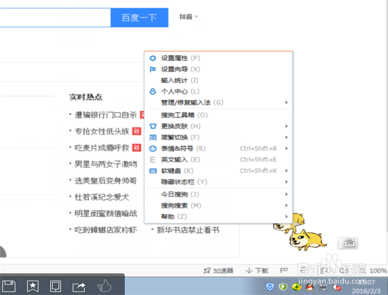The height and width of the screenshot is (295, 388).
Task: Click the star bookmark icon in bottom toolbar
Action: coord(33,286)
